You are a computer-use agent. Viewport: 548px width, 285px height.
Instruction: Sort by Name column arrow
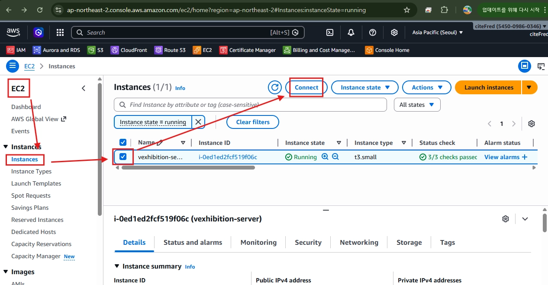183,143
